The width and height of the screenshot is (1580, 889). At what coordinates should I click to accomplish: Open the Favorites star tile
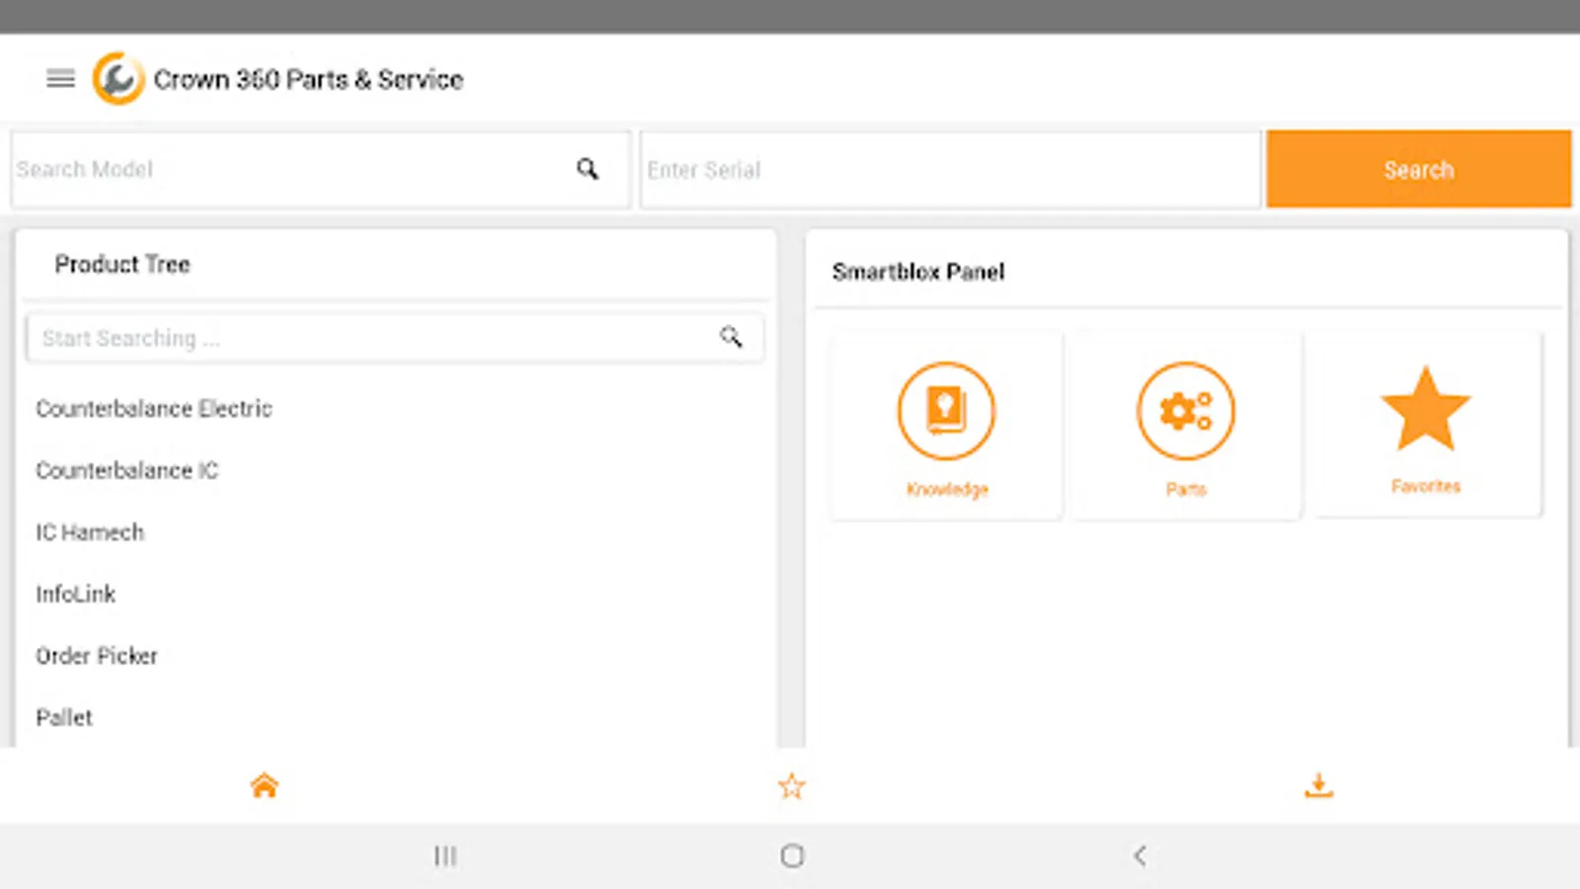coord(1426,425)
